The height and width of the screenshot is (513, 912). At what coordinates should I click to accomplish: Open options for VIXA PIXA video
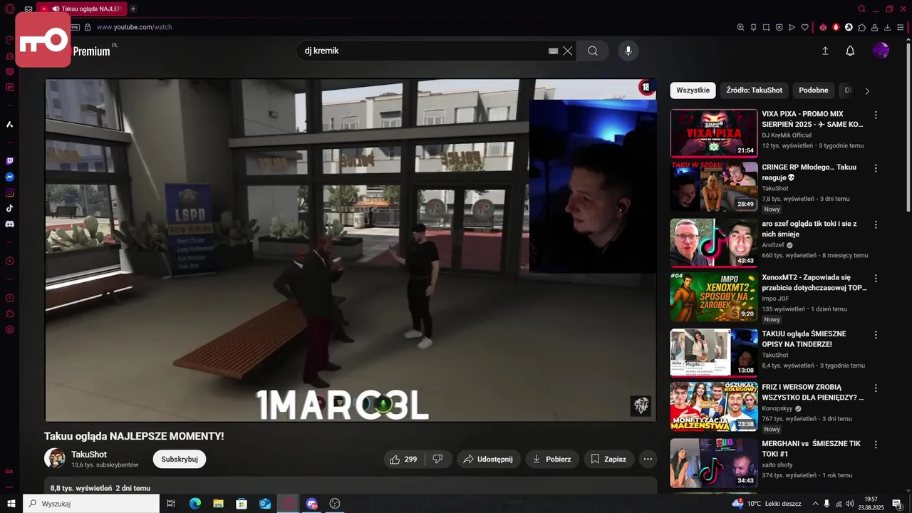(x=876, y=115)
